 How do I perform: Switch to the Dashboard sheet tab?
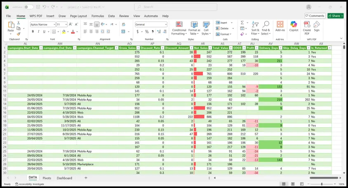coord(64,178)
